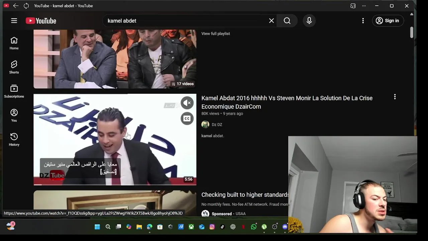Open the YouTube hamburger guide menu
428x241 pixels.
coord(14,21)
